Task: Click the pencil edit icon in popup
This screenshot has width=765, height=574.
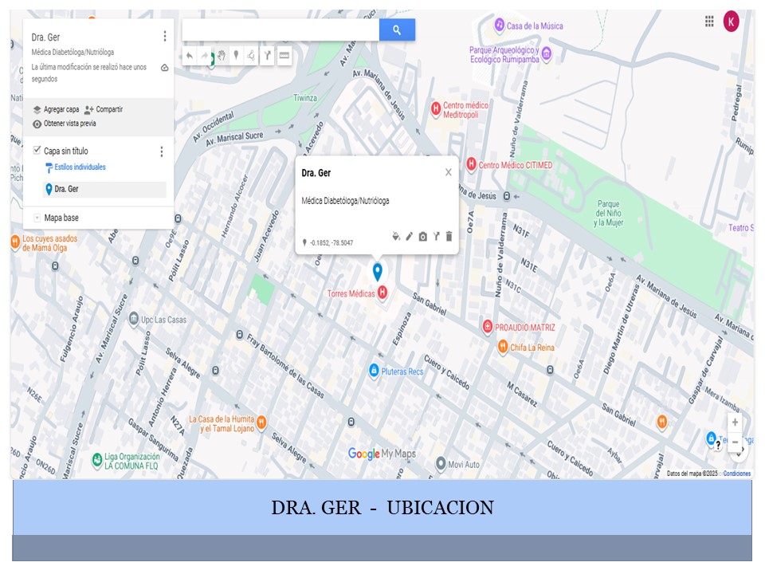Action: click(410, 236)
